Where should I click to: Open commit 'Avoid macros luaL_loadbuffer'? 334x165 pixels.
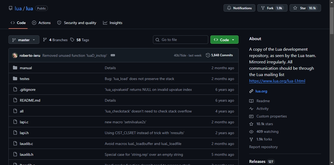click(x=143, y=144)
